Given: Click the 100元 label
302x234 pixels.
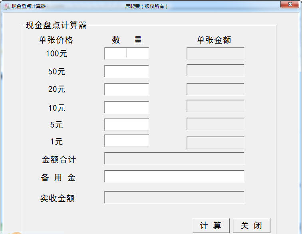Looking at the screenshot, I should coord(56,54).
